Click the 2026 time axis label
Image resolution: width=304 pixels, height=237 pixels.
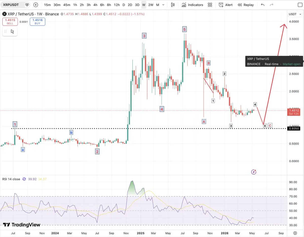tap(224, 233)
